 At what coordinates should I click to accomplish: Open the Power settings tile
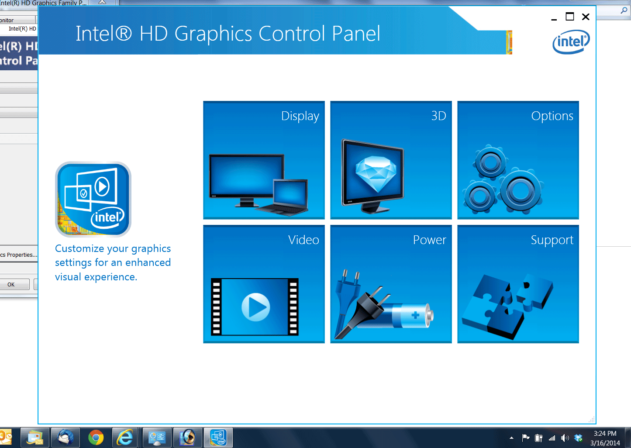[x=391, y=284]
